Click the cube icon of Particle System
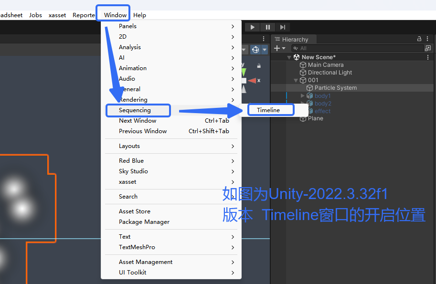 coord(309,88)
